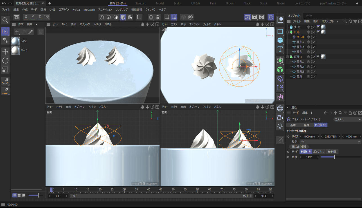
Task: Select the BASE material thumbnail
Action: click(x=15, y=41)
